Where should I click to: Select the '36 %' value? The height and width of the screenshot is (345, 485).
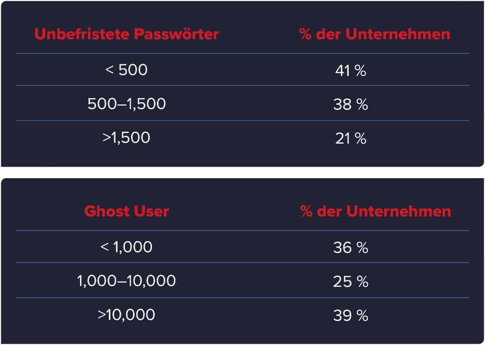tap(351, 248)
